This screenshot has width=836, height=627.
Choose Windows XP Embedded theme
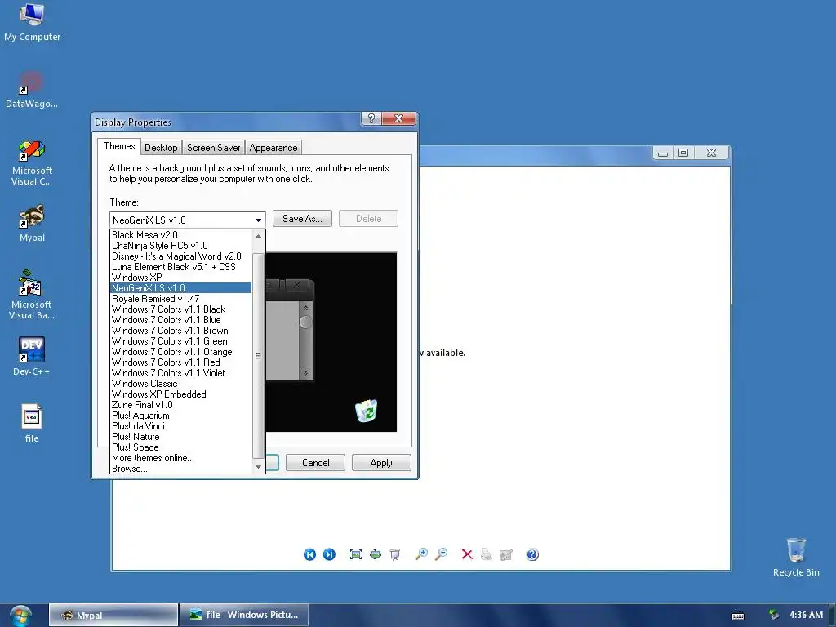coord(180,394)
